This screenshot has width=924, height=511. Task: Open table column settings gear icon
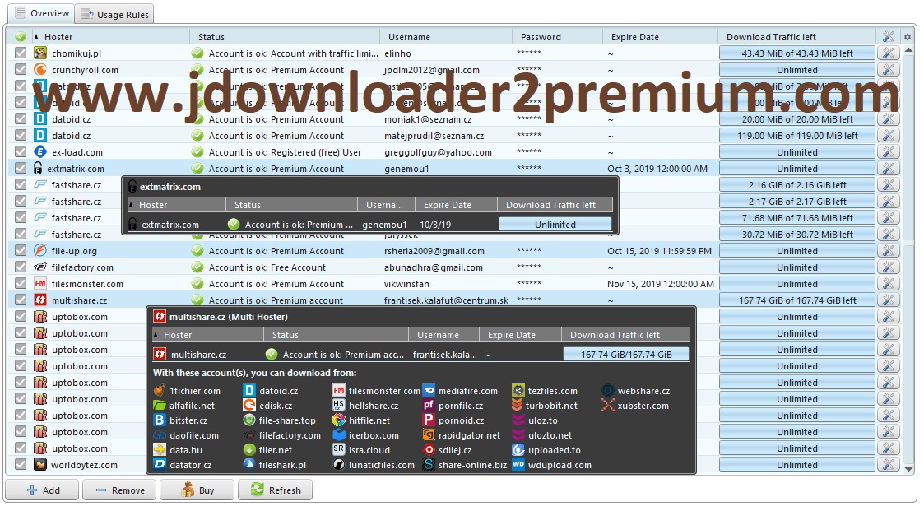point(908,36)
